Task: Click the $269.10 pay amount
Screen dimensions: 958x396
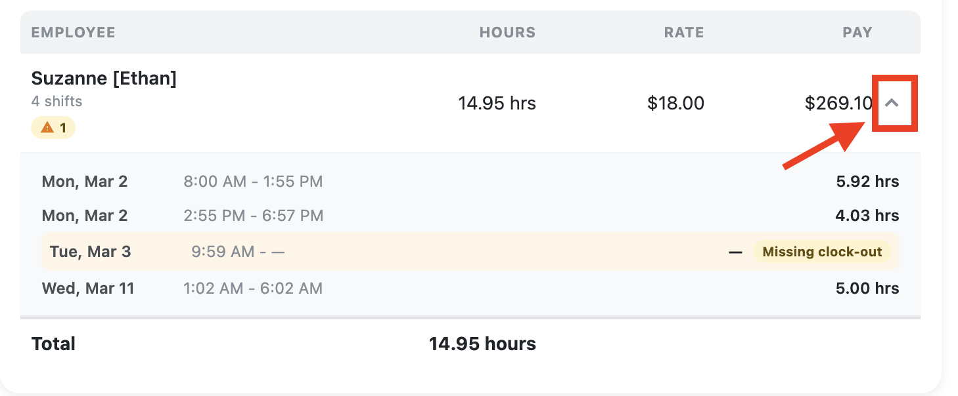Action: 838,103
